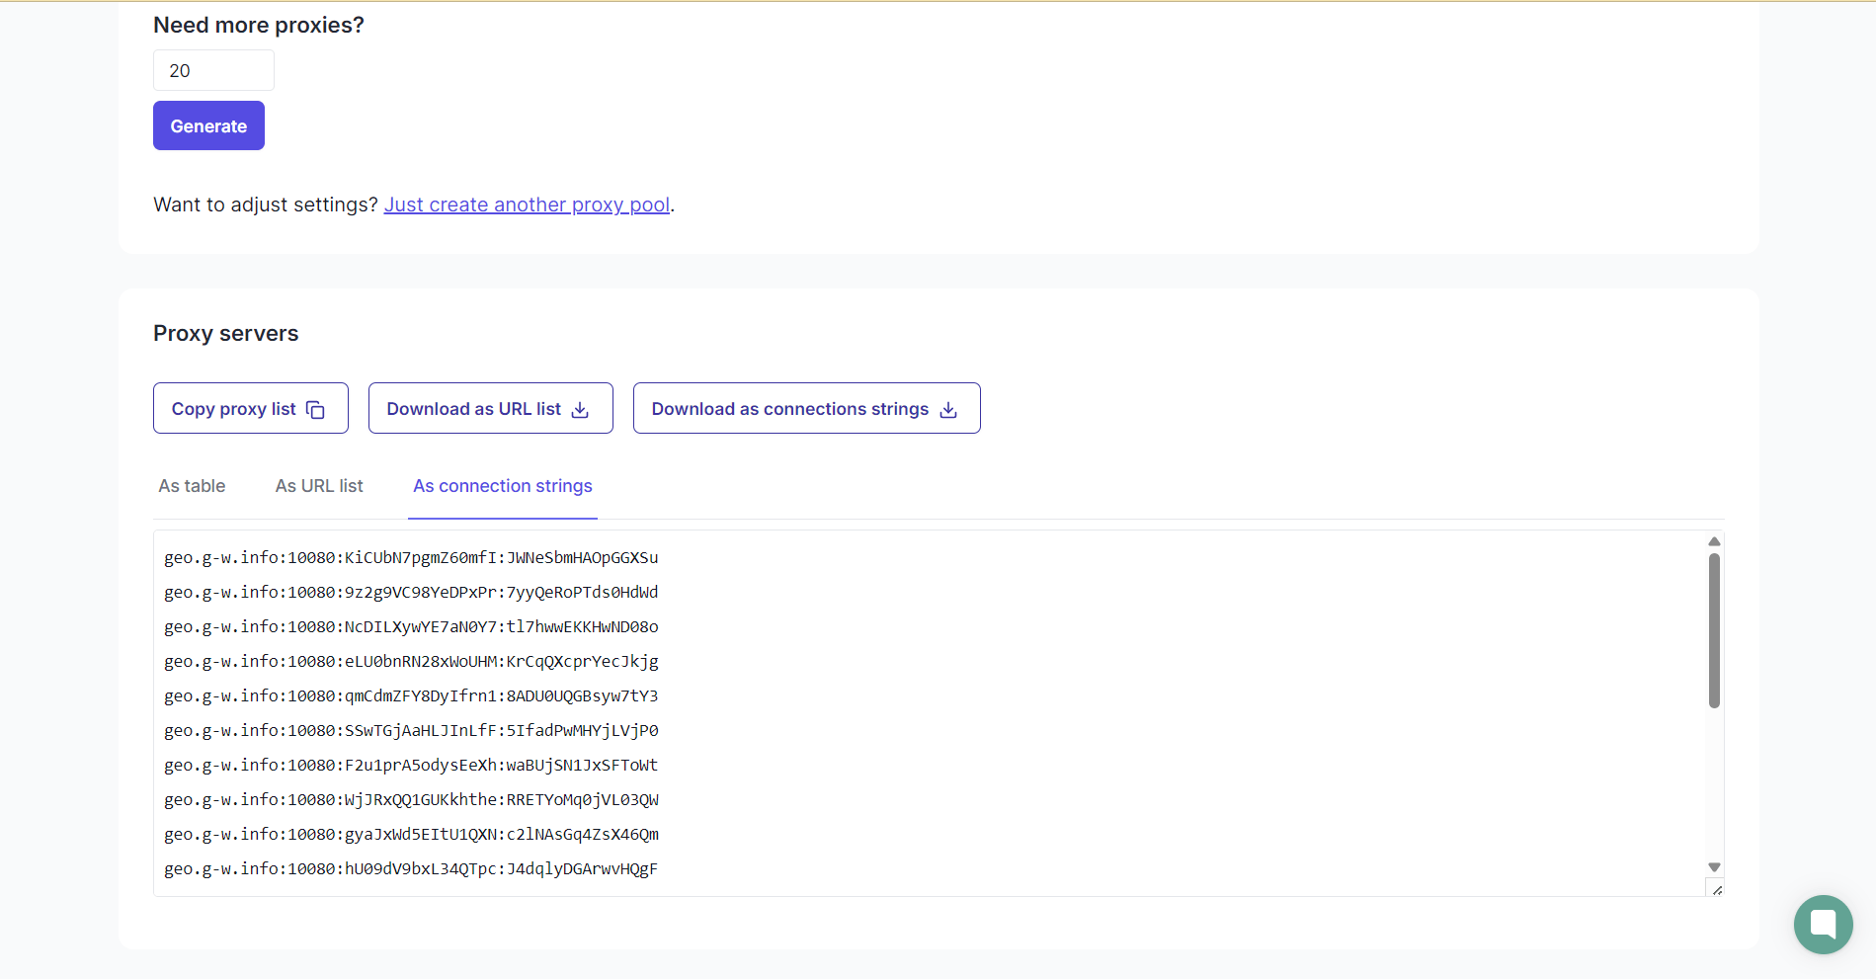Click the scroll up arrow in proxy list
This screenshot has width=1876, height=979.
pos(1714,541)
